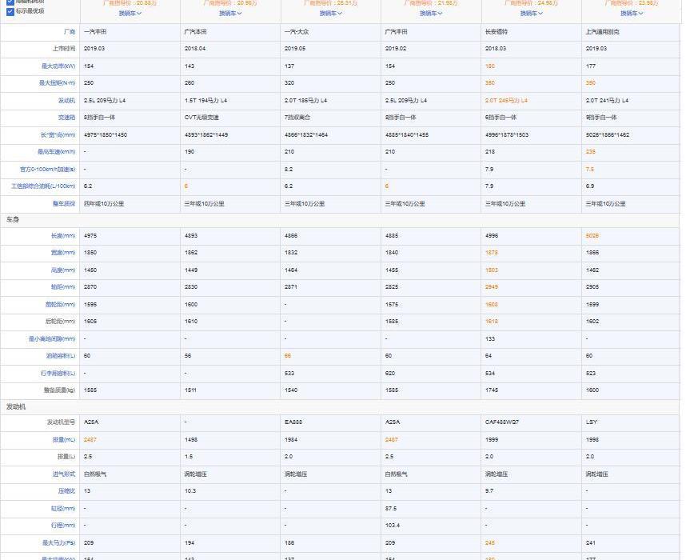Image resolution: width=686 pixels, height=560 pixels.
Task: Select the 1.5T 194马力 L4 engine cell
Action: [205, 101]
